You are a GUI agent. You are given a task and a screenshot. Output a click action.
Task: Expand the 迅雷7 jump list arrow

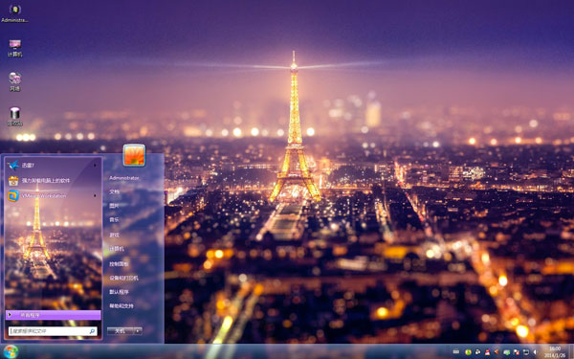point(95,166)
